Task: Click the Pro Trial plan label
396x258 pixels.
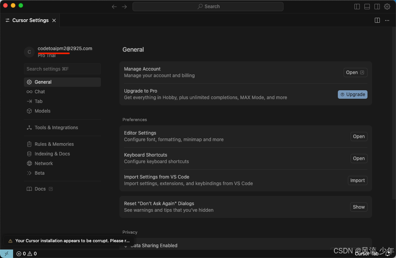Action: pos(47,56)
